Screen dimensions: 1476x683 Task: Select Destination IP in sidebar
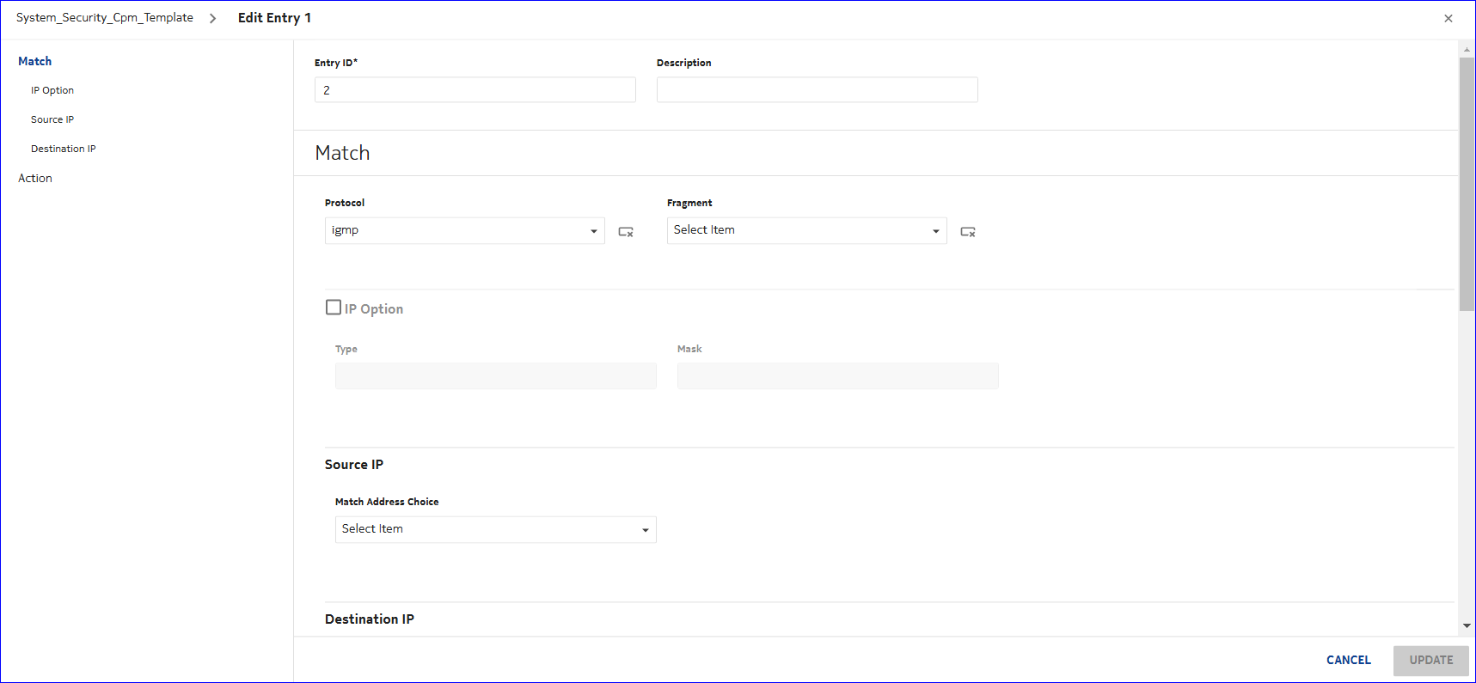tap(64, 149)
